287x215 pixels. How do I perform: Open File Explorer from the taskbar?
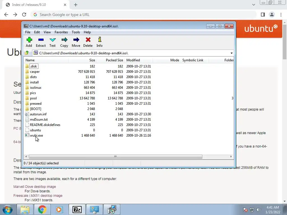click(x=25, y=209)
